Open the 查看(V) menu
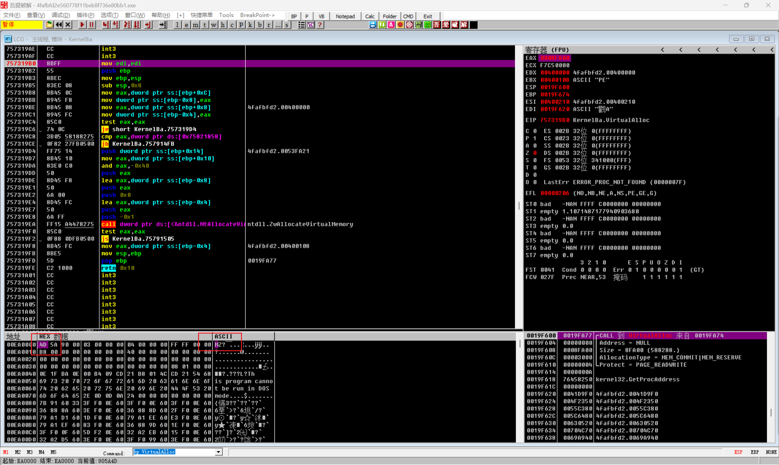This screenshot has height=465, width=779. [36, 15]
